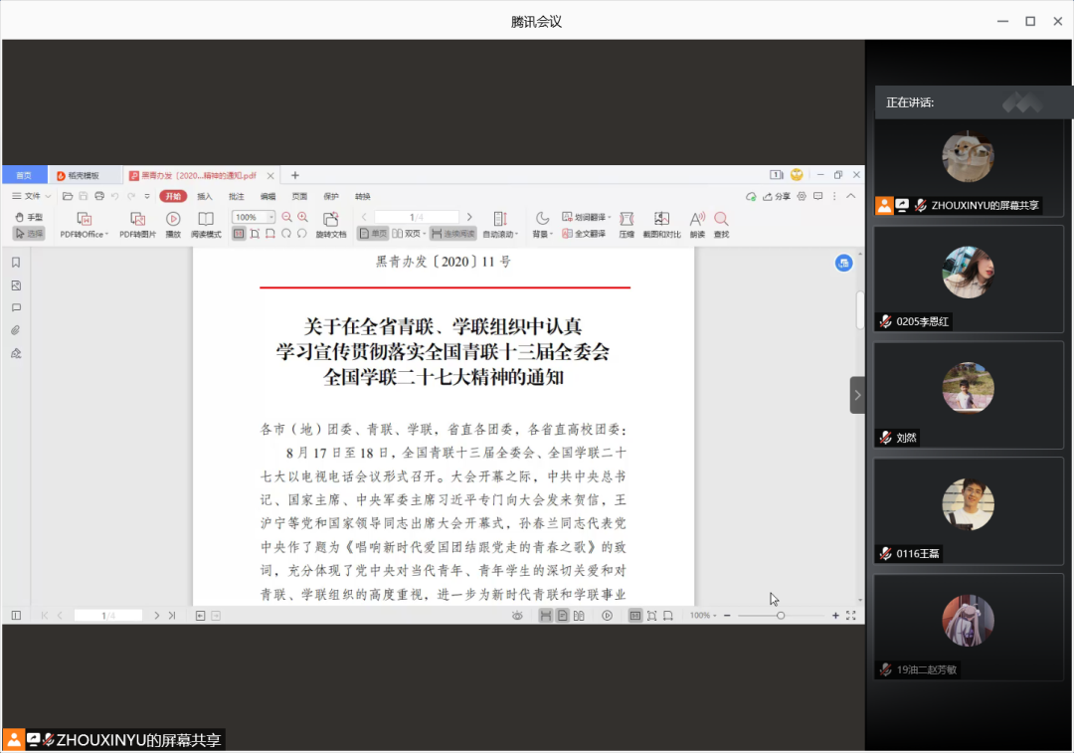Toggle 单页 single page view
Image resolution: width=1074 pixels, height=753 pixels.
click(373, 234)
